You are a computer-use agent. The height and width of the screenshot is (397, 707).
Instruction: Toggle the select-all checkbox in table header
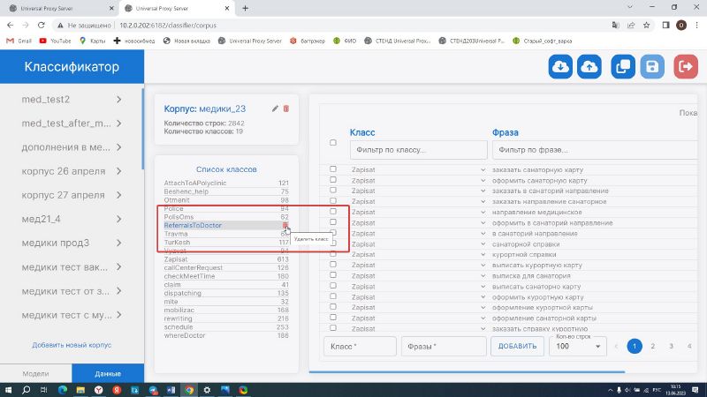(x=333, y=142)
